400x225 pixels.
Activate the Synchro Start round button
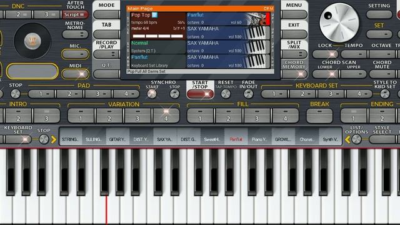point(152,94)
